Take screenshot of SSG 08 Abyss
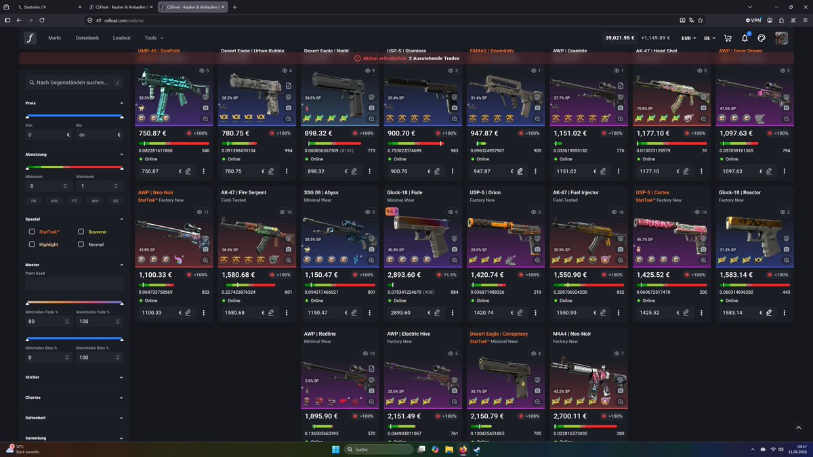 pos(371,249)
